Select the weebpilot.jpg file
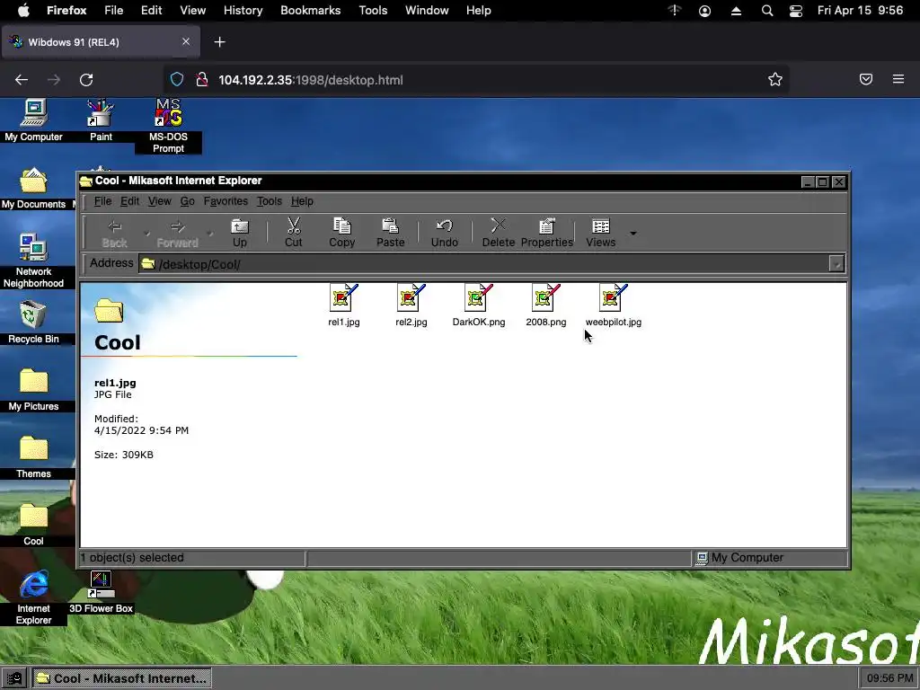This screenshot has width=920, height=690. tap(613, 305)
